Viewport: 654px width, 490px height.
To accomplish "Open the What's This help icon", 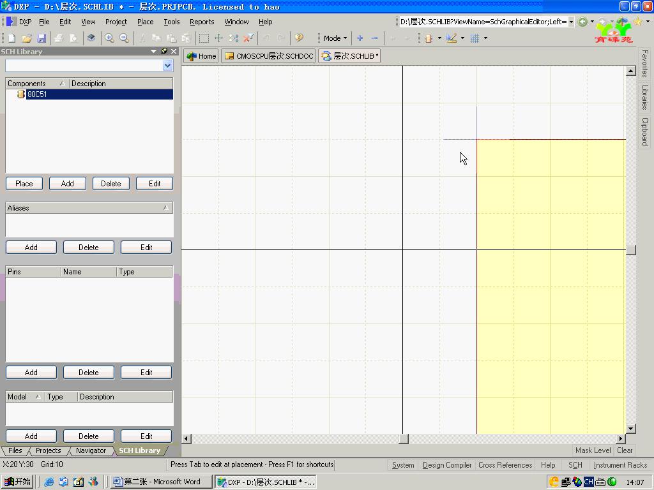I will point(299,38).
